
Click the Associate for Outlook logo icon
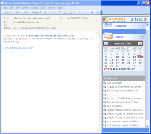105,20
